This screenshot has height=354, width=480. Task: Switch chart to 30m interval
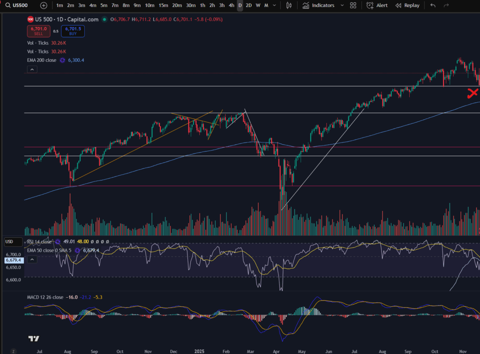pos(191,5)
